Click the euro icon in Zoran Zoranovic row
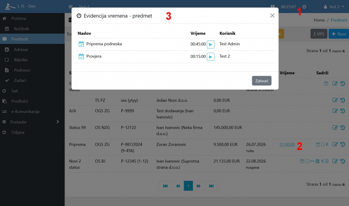 [327, 144]
